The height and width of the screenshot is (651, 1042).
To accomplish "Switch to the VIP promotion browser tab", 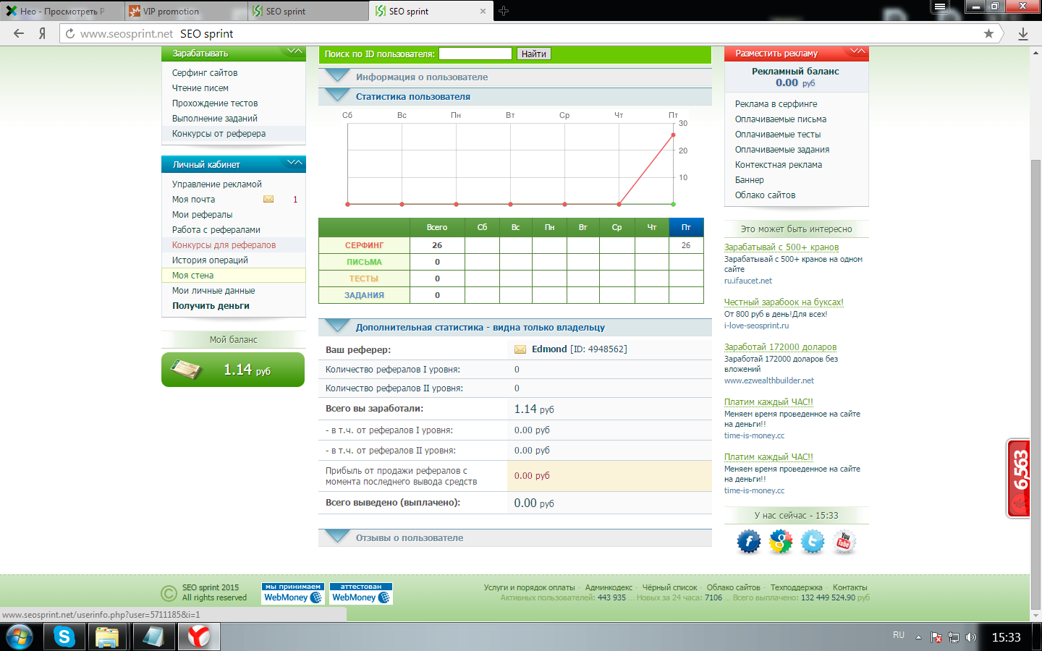I will (x=185, y=11).
